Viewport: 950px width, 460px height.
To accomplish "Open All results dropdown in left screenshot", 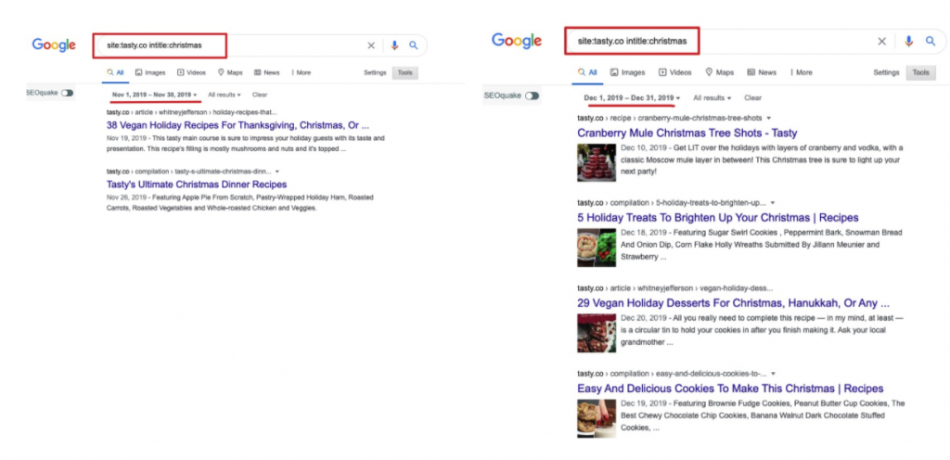I will coord(225,95).
